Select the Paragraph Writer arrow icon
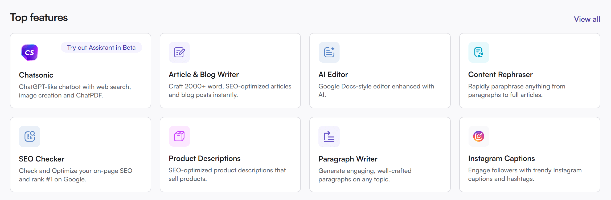This screenshot has height=200, width=611. pos(329,137)
